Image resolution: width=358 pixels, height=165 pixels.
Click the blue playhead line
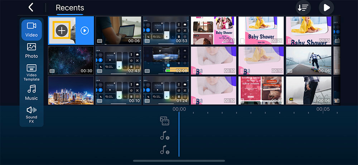179,134
